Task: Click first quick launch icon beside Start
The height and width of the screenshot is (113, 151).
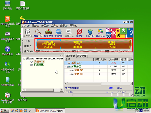Action: click(x=12, y=111)
